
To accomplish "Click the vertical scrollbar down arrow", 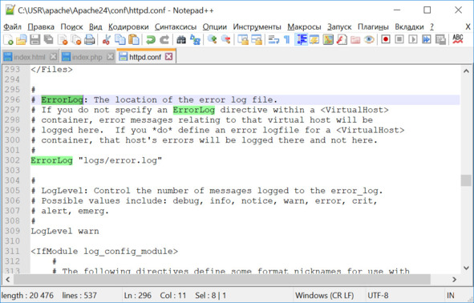I will [466, 268].
